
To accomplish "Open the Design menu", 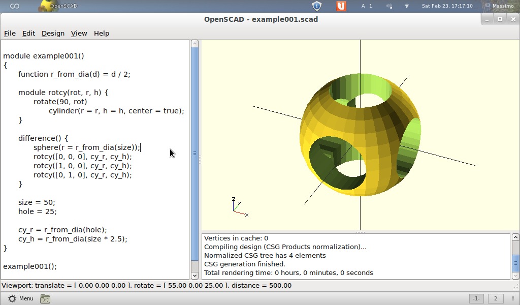I will (53, 33).
